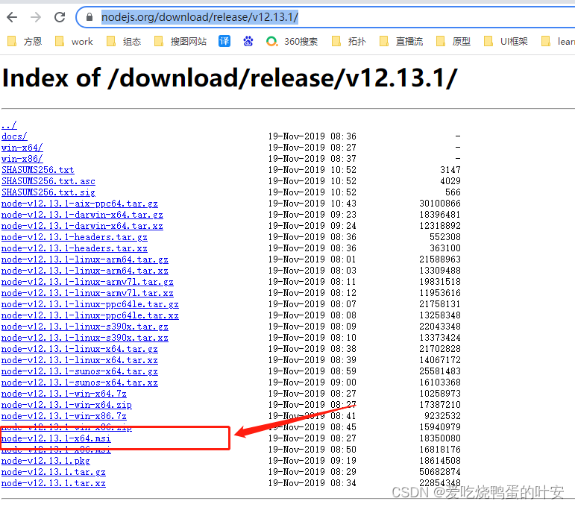This screenshot has width=575, height=507.
Task: Open the 360搜索 bookmark
Action: tap(292, 42)
